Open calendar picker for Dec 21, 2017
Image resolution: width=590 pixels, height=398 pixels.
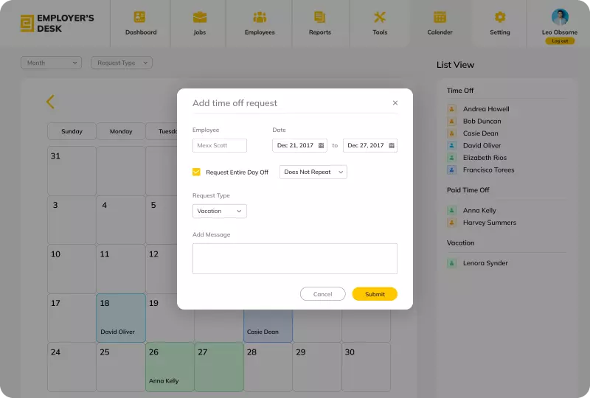(322, 146)
